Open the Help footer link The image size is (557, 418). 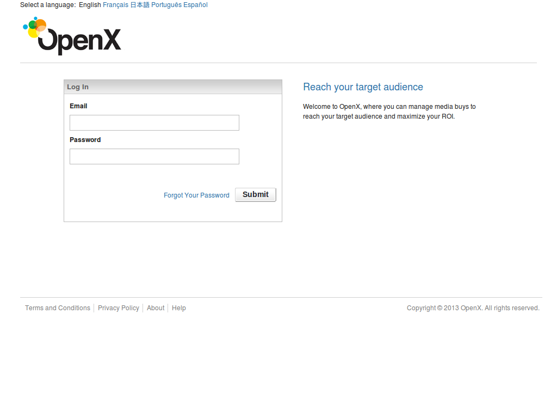click(x=178, y=308)
